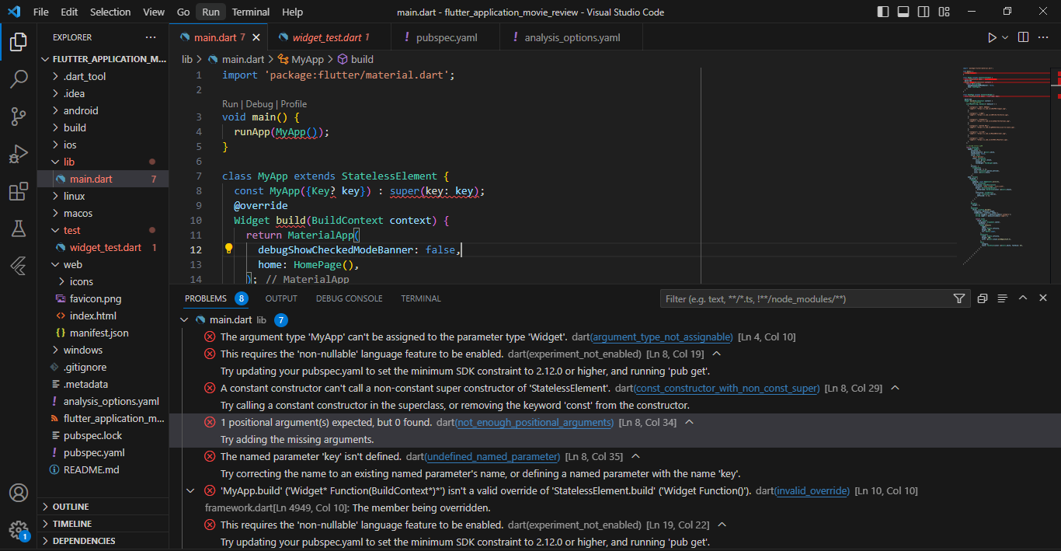
Task: Open the Terminal menu
Action: coord(251,12)
